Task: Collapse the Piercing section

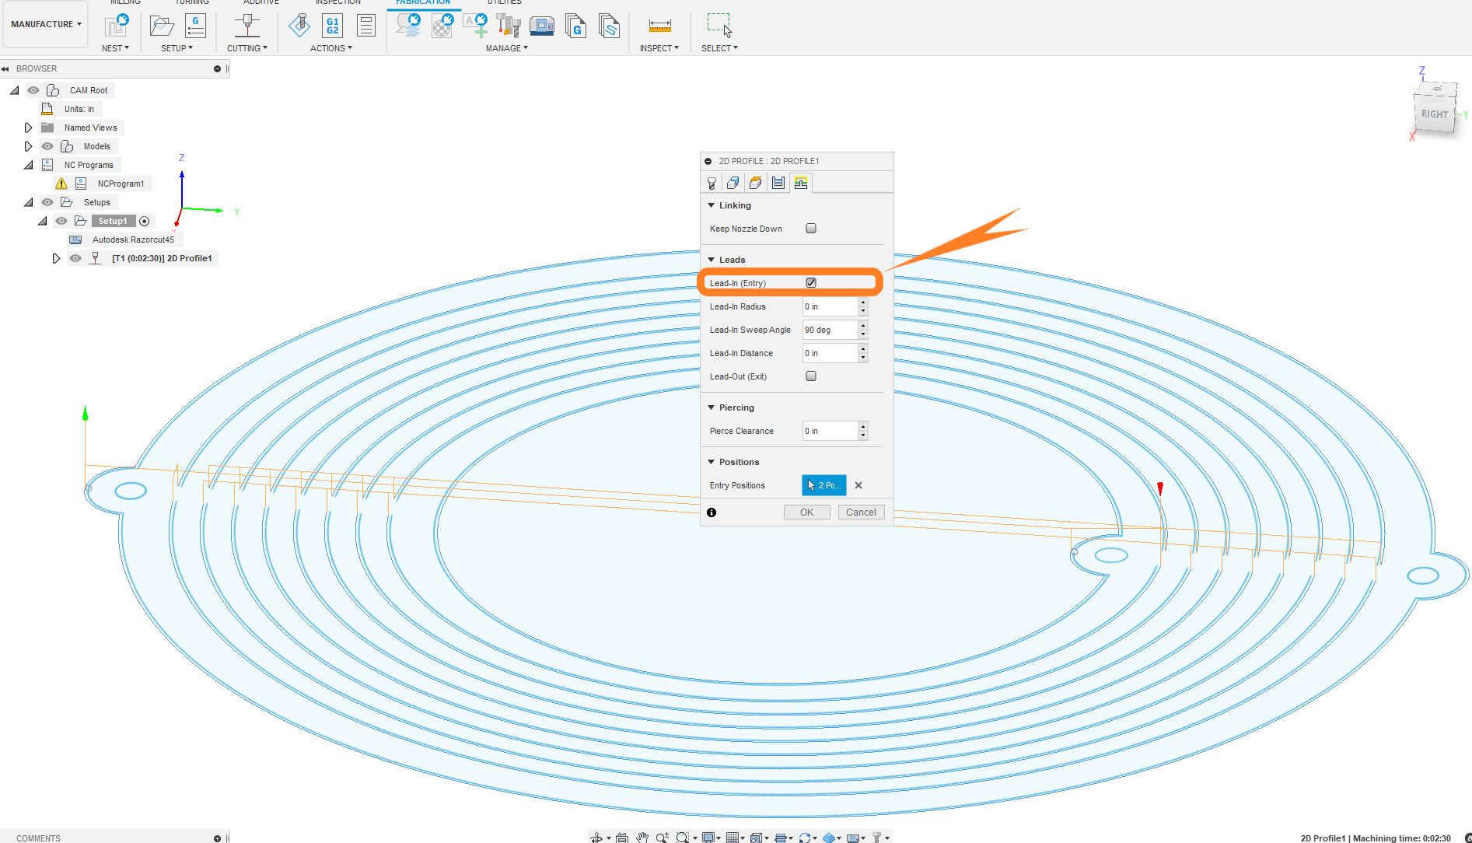Action: tap(712, 408)
